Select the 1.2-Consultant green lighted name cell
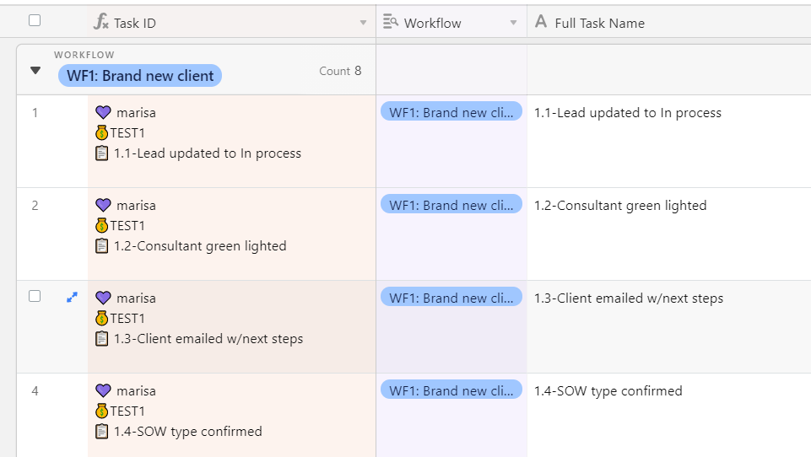811x457 pixels. point(668,234)
